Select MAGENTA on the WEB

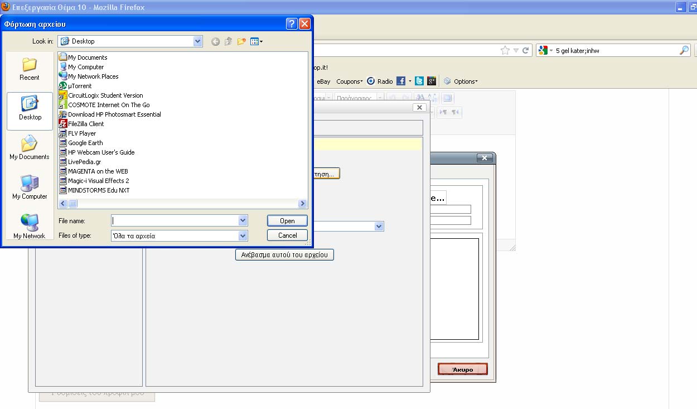pos(94,171)
